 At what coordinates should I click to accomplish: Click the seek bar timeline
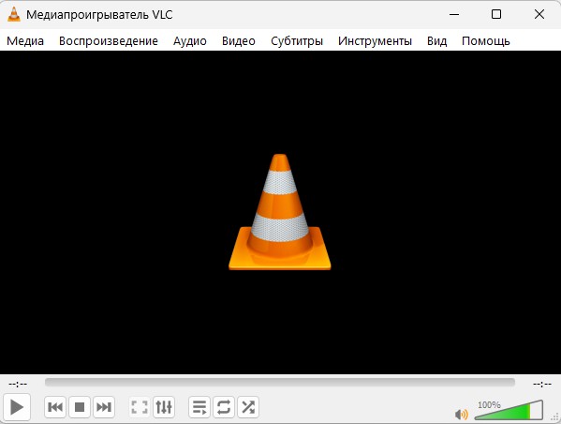point(280,383)
